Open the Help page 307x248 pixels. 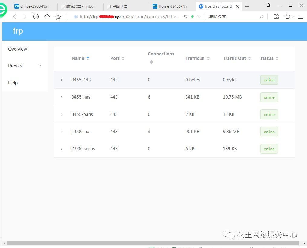tap(13, 83)
